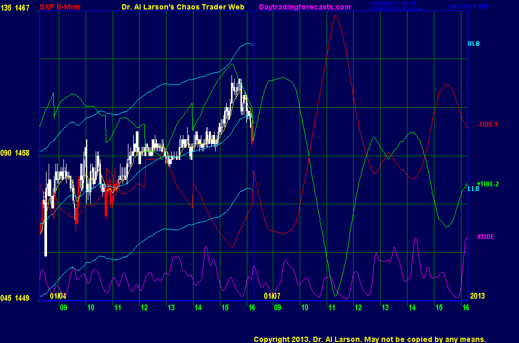This screenshot has width=519, height=343.
Task: Click the yellow 2013 year label
Action: pos(477,296)
